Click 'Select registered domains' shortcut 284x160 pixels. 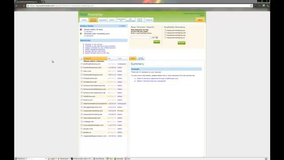pos(95,49)
